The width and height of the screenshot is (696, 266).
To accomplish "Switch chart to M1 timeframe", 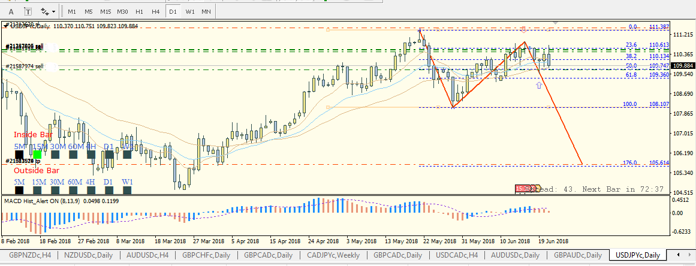I will coord(72,11).
